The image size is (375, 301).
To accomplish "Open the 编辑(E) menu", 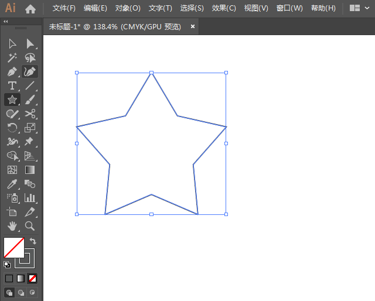I will 95,8.
